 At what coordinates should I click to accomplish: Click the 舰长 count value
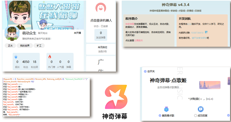[x=17, y=62]
